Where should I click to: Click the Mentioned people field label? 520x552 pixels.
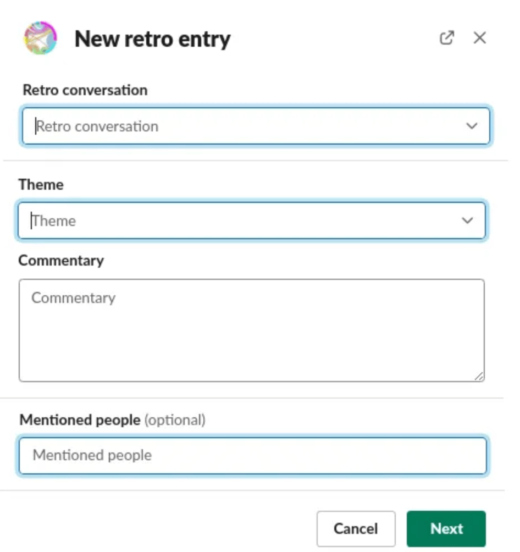(80, 420)
